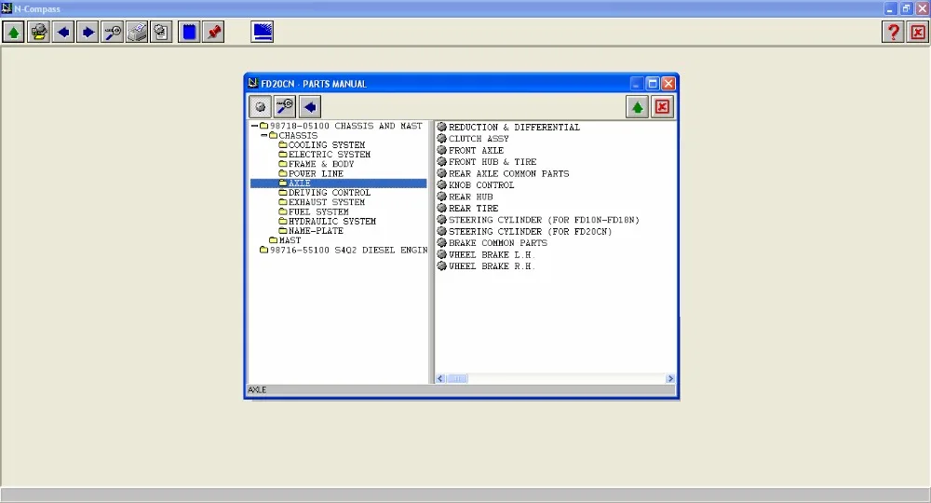Open the blue notepad icon
This screenshot has width=931, height=503.
coord(189,32)
